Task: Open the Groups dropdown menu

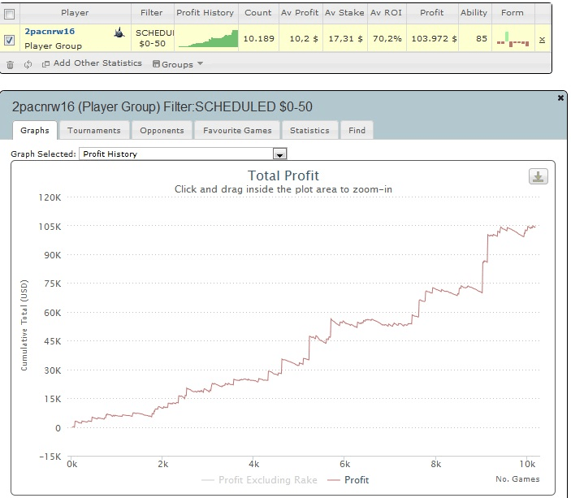Action: click(x=178, y=64)
